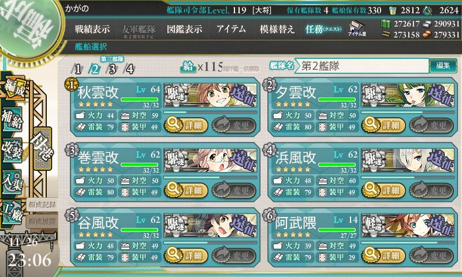The height and width of the screenshot is (277, 462).
Task: Open the 補給 (supply) sidebar icon
Action: (12, 118)
